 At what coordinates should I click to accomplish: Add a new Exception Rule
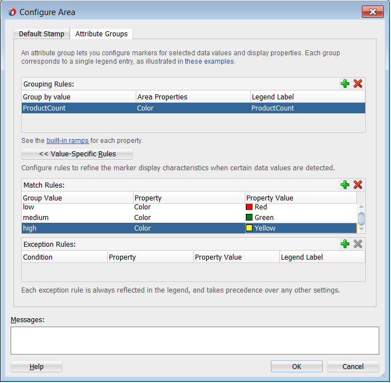[345, 244]
